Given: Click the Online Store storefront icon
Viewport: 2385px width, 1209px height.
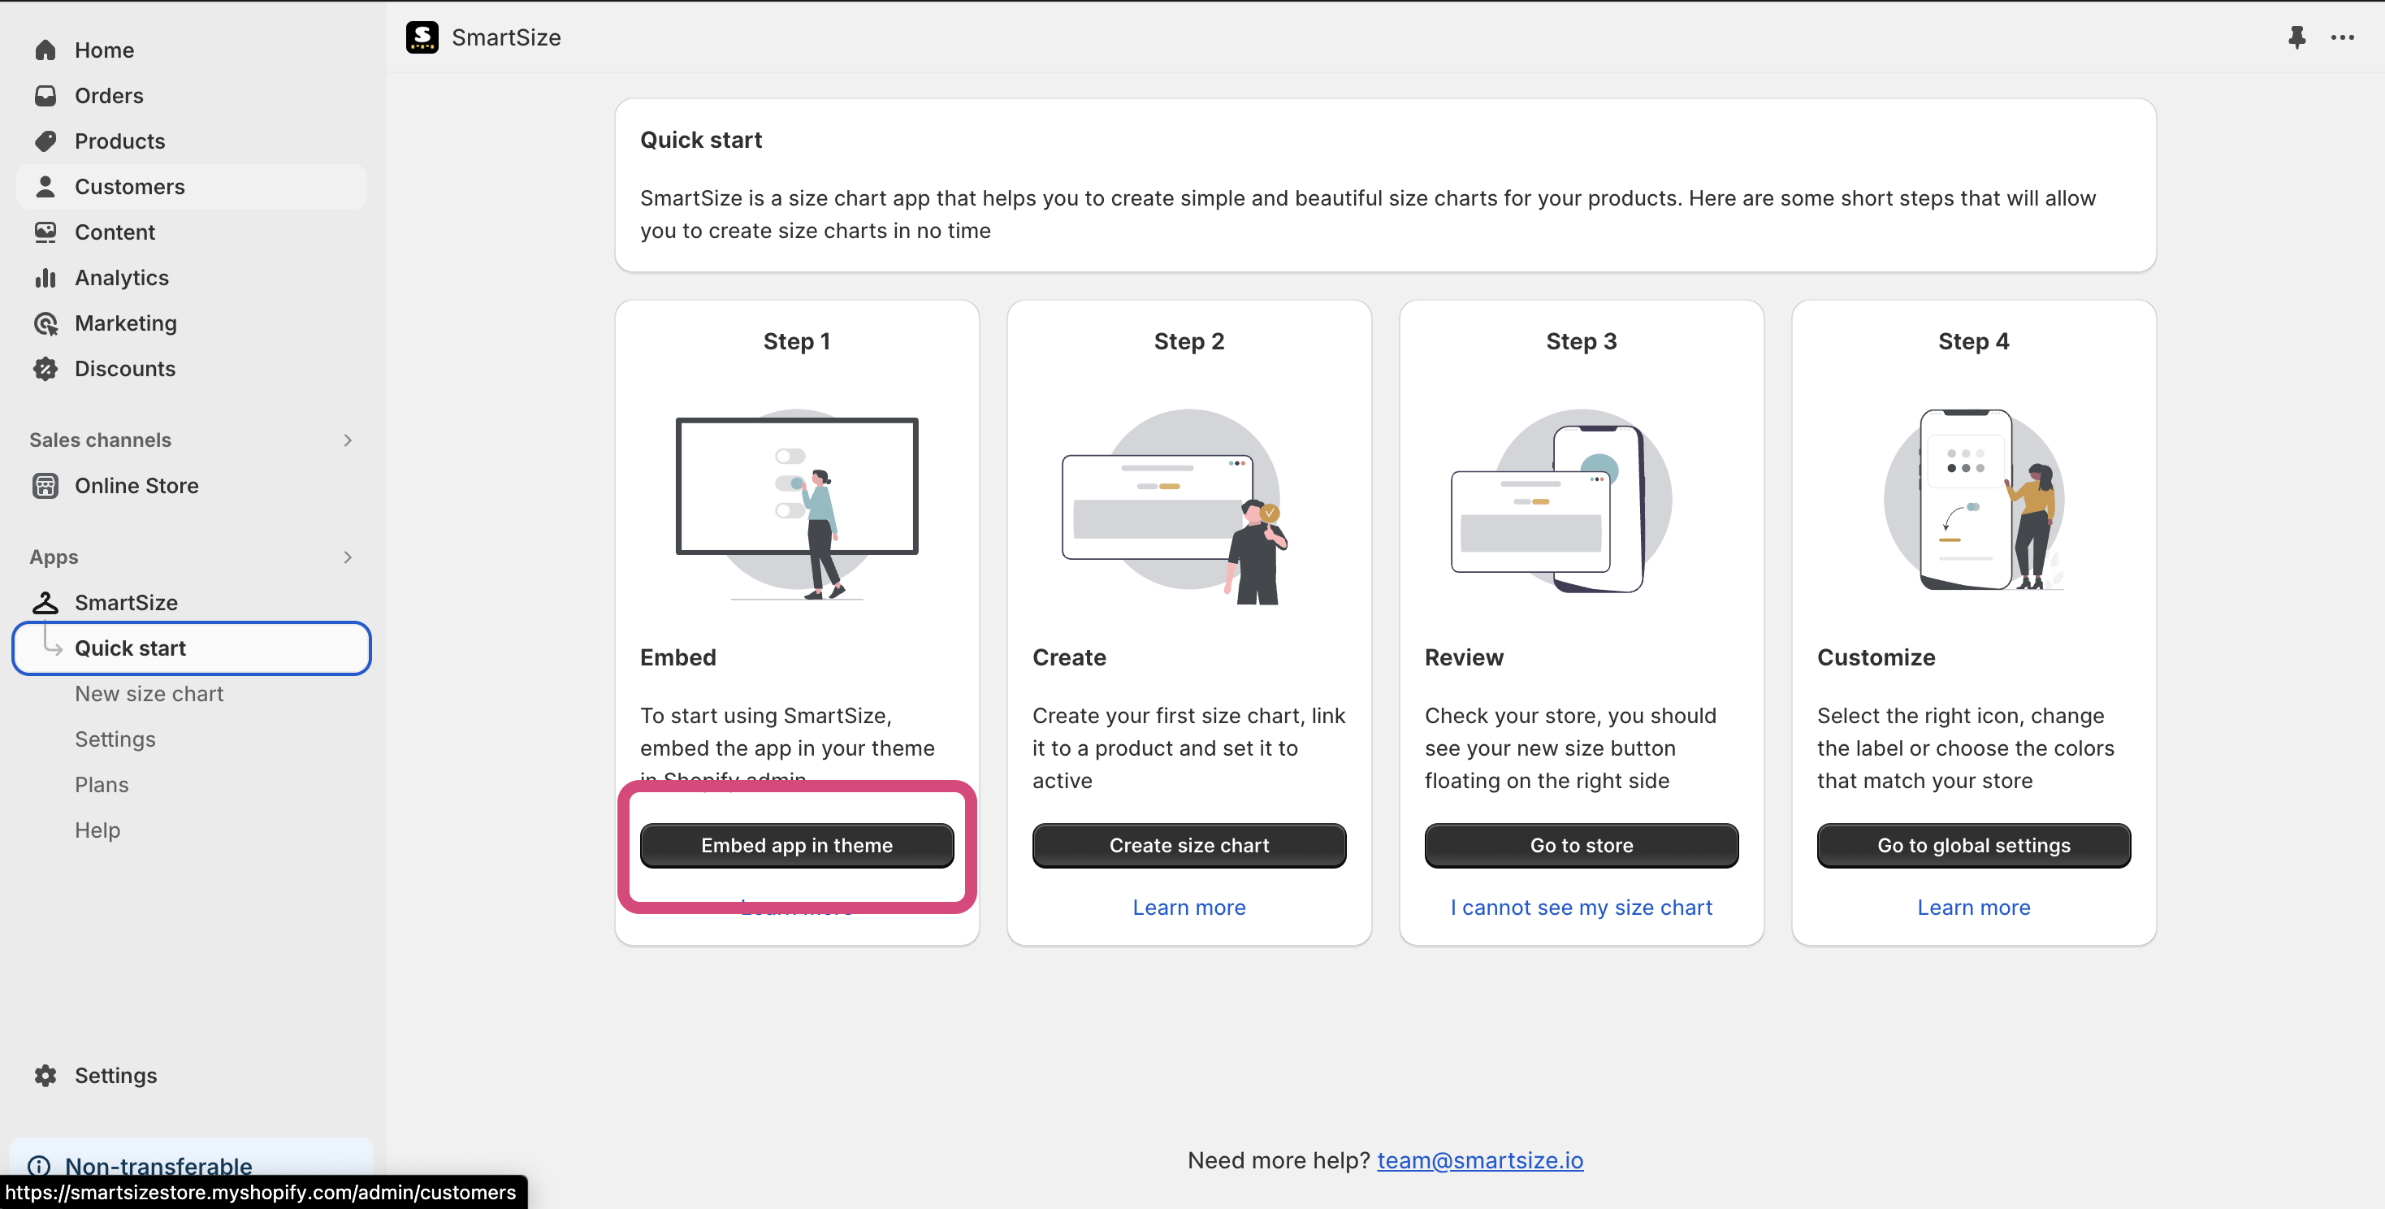Looking at the screenshot, I should point(45,485).
